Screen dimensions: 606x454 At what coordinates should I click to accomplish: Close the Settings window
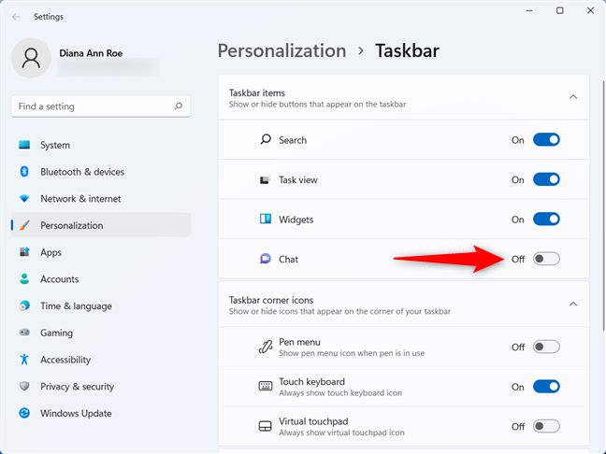[590, 11]
